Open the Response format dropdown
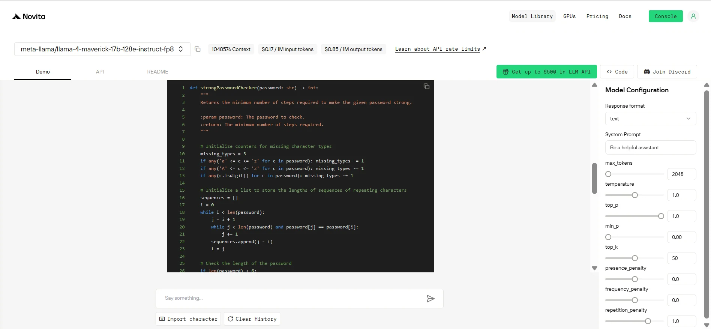 click(x=651, y=119)
